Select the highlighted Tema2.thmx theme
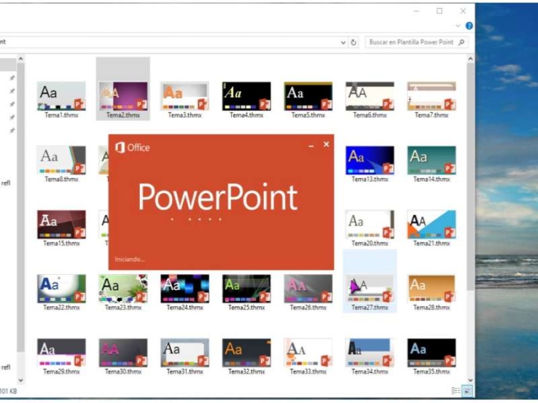538x403 pixels. coord(122,94)
